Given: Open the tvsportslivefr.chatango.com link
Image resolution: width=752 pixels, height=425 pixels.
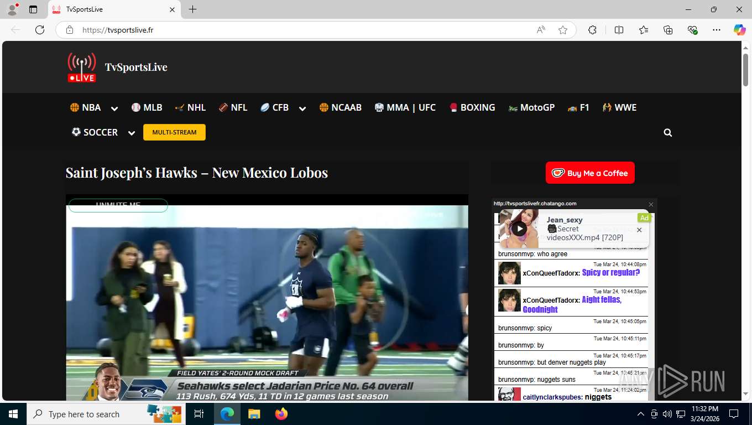Looking at the screenshot, I should [535, 204].
